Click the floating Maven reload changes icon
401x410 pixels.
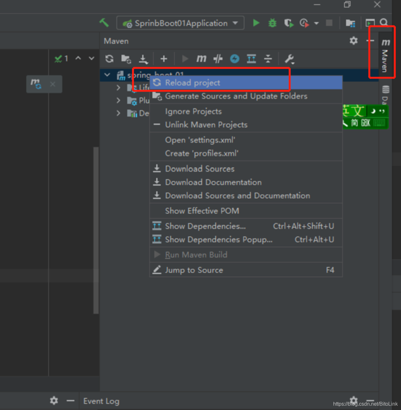click(36, 84)
